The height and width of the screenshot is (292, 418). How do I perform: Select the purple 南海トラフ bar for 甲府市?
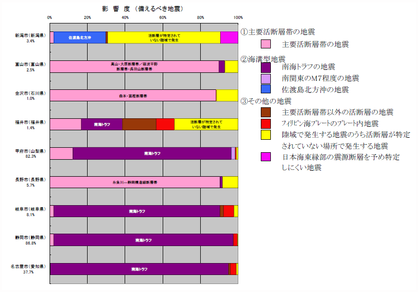[x=152, y=153]
